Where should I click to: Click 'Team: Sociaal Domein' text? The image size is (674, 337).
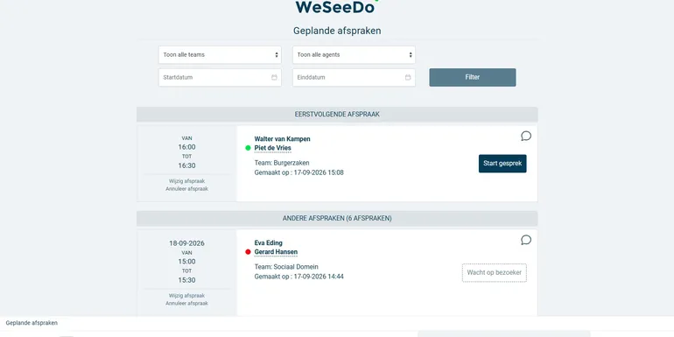pos(286,267)
